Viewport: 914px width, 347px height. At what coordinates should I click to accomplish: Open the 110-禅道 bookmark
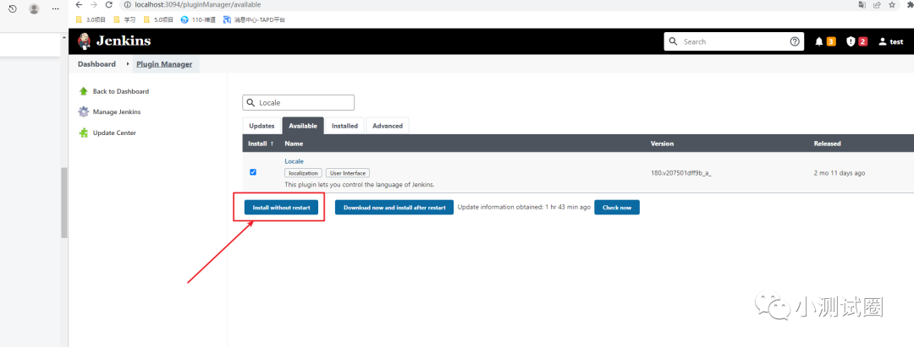(198, 19)
